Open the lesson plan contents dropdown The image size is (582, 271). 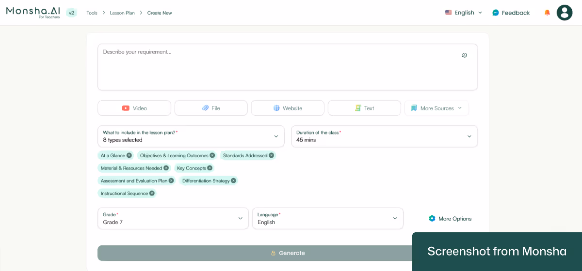coord(191,136)
